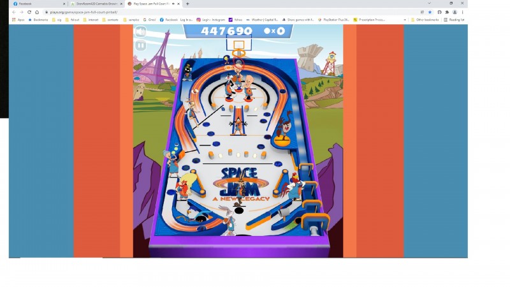Switch to the Facebook tab

[35, 4]
